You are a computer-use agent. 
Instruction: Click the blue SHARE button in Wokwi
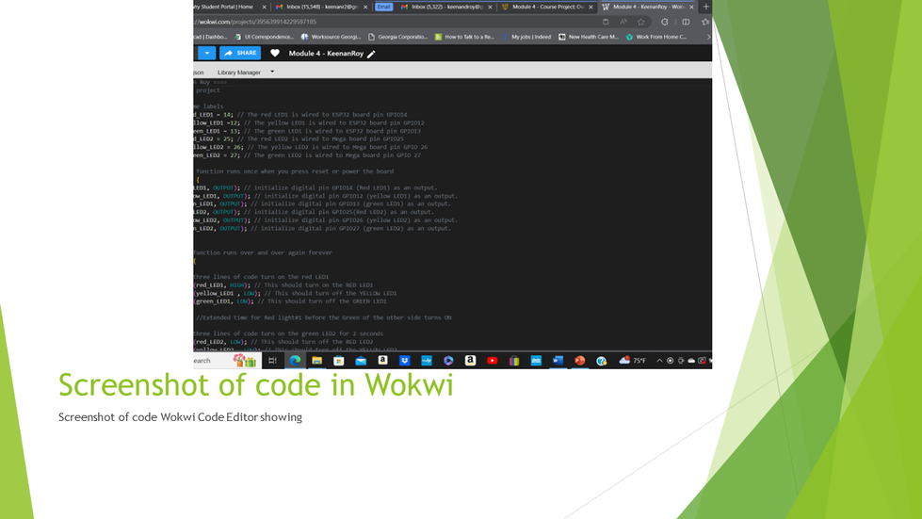tap(240, 53)
